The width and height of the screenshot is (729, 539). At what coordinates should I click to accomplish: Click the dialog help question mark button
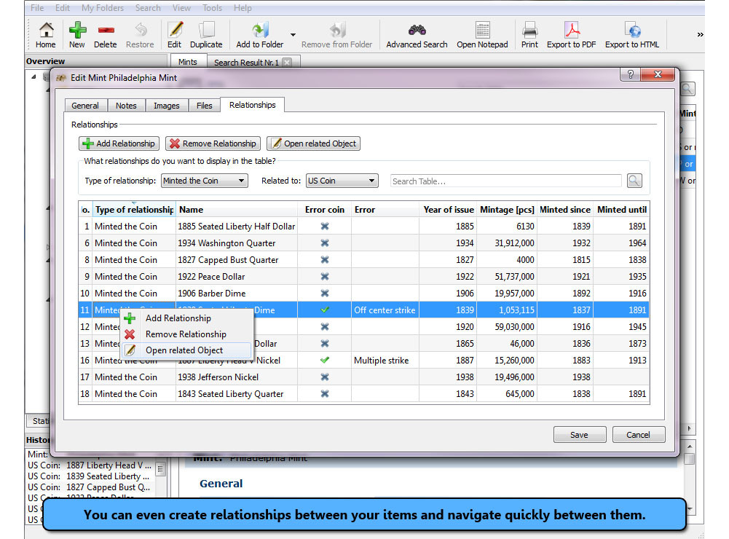point(631,74)
